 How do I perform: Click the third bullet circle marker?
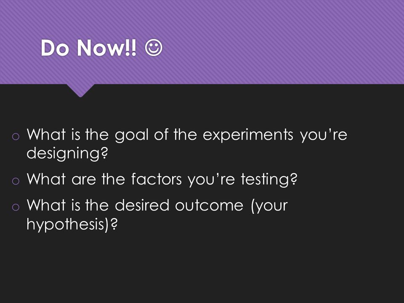click(x=16, y=207)
